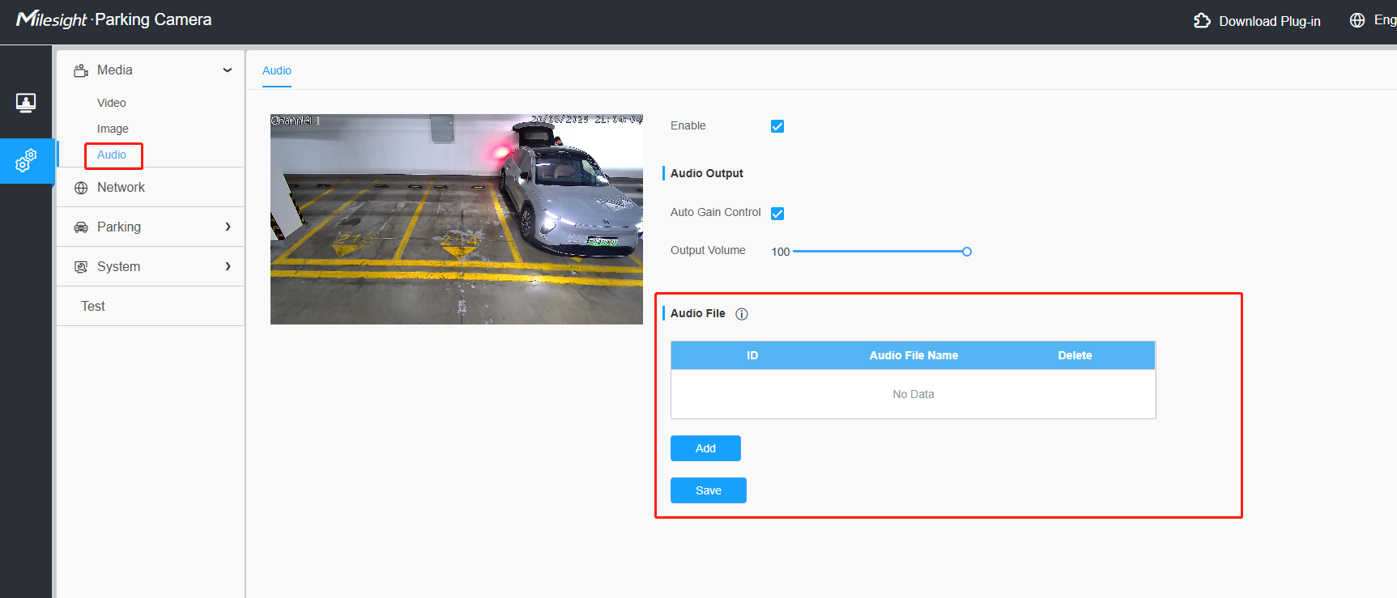Click the Audio File Name column header
The height and width of the screenshot is (598, 1397).
914,355
